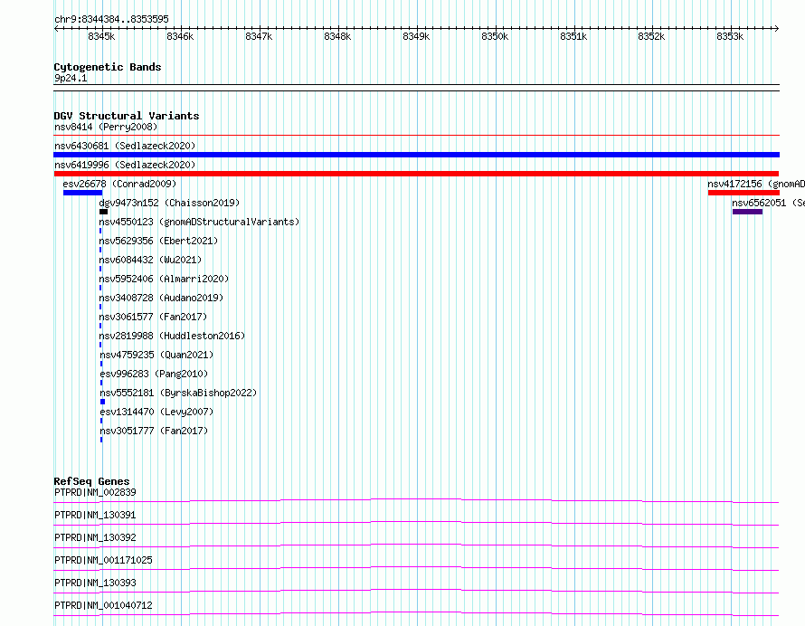Open the nsv6084432 (Wu2021) label

click(x=150, y=260)
